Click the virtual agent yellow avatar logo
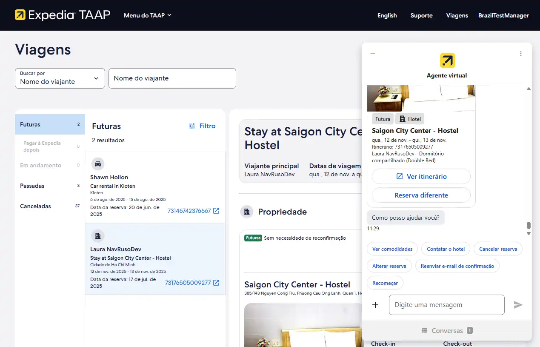This screenshot has height=347, width=540. click(447, 60)
